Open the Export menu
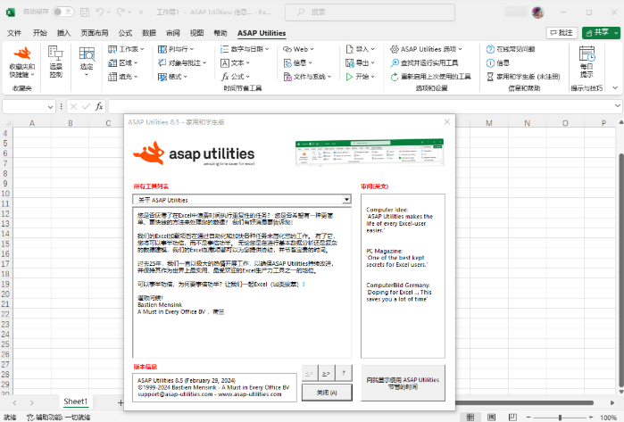Image resolution: width=624 pixels, height=422 pixels. point(360,62)
